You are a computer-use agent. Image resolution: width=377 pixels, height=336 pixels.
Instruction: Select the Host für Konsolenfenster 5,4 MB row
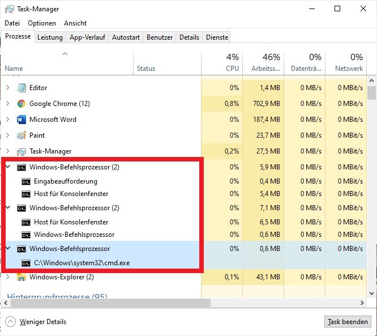[71, 194]
